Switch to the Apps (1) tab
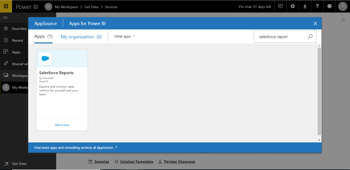Screen dimensions: 350x170 (43, 36)
